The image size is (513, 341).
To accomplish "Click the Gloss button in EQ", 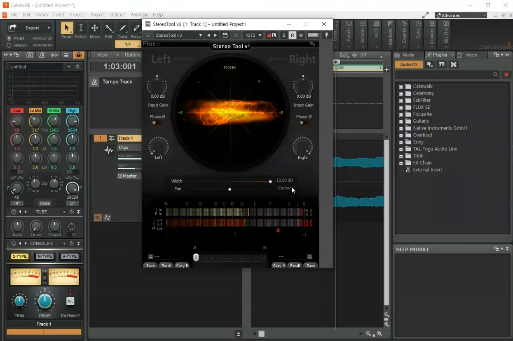I will pyautogui.click(x=45, y=203).
